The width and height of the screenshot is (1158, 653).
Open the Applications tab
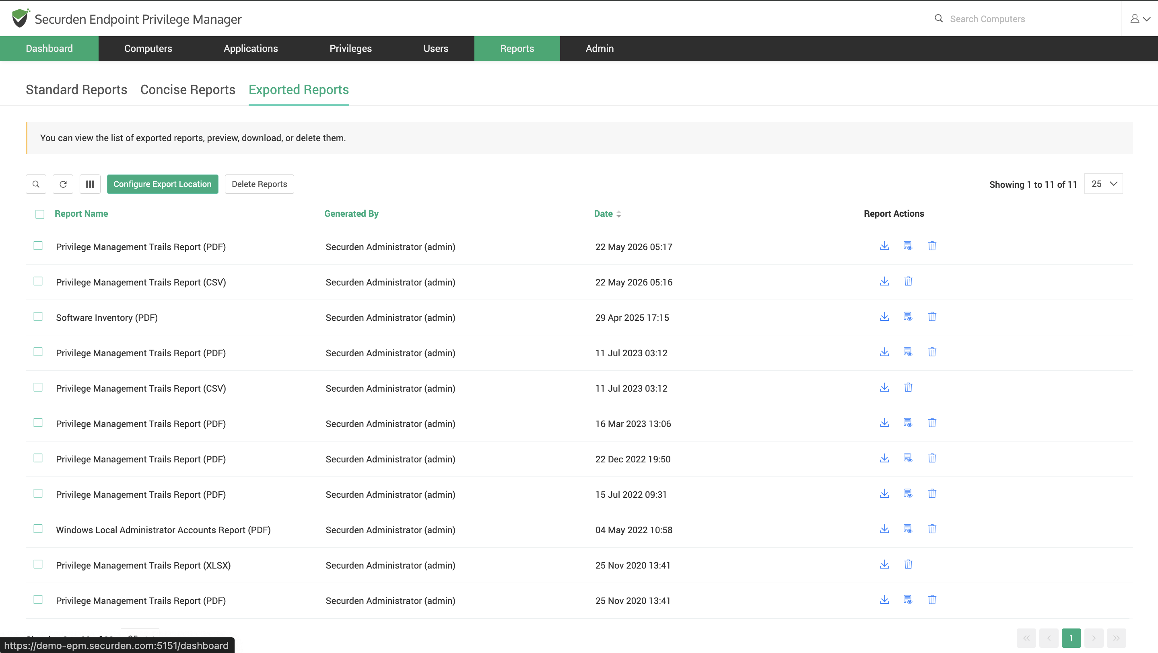[x=251, y=49]
